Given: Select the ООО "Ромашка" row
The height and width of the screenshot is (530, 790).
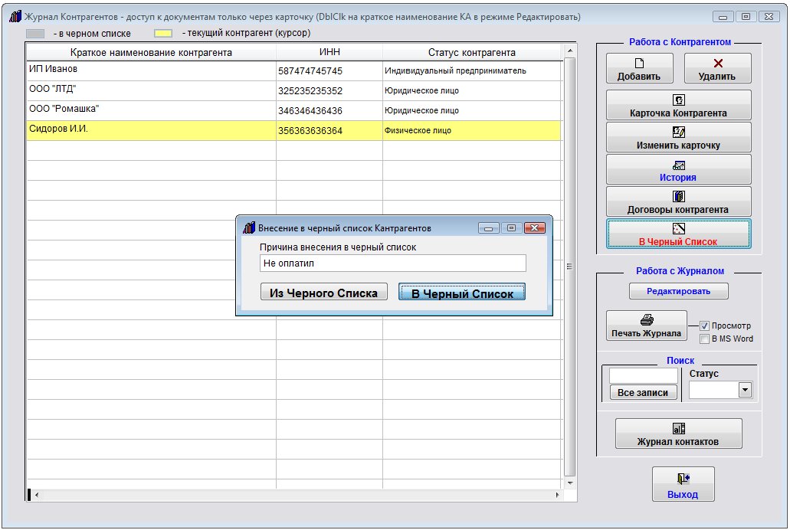Looking at the screenshot, I should 151,110.
